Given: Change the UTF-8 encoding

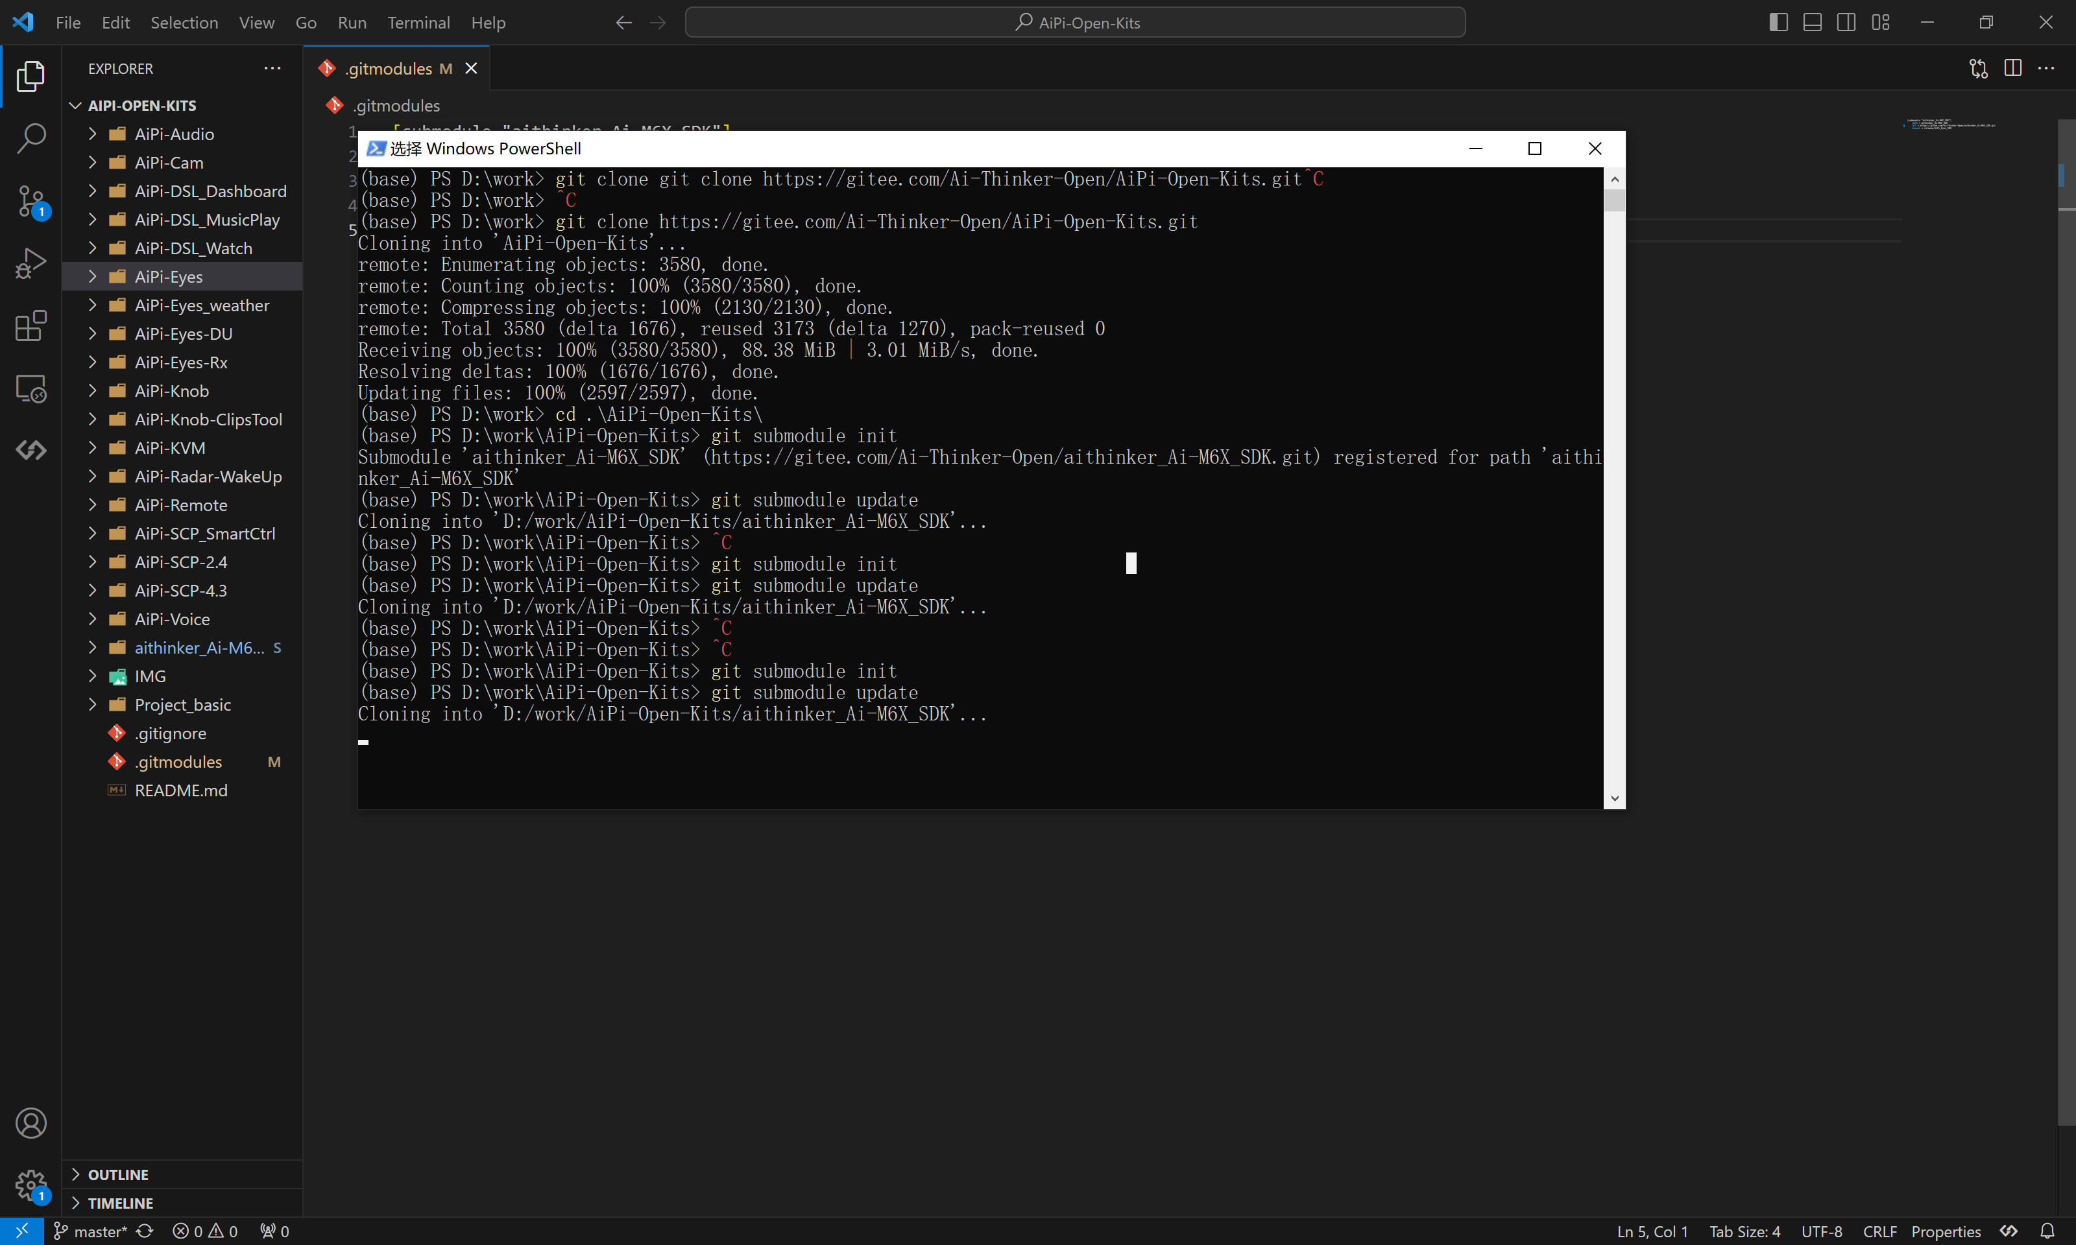Looking at the screenshot, I should pos(1822,1231).
